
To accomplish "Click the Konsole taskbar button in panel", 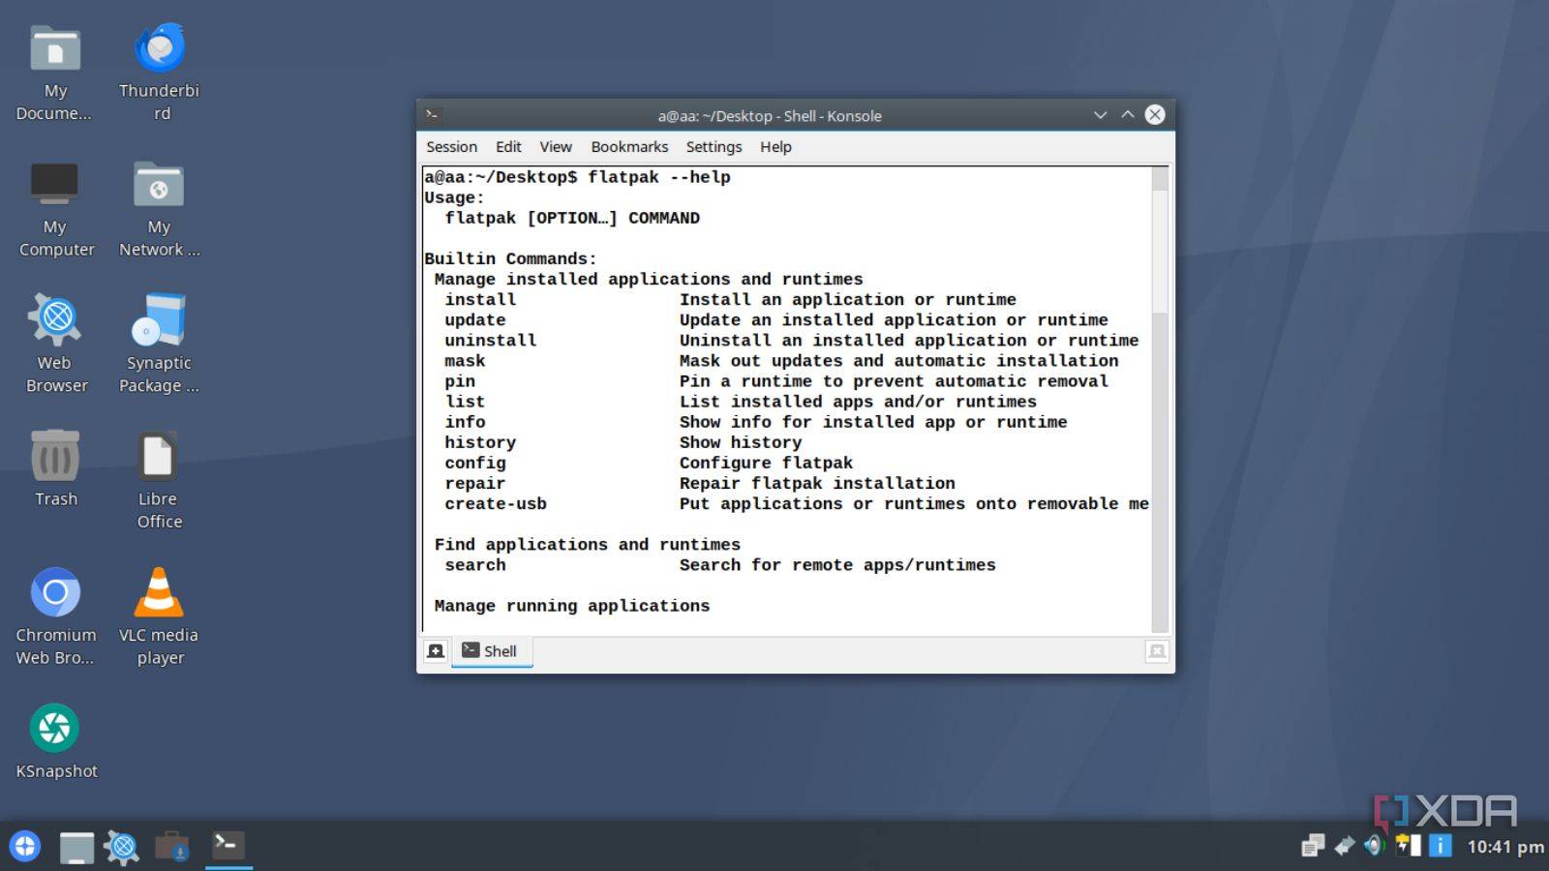I will (228, 846).
